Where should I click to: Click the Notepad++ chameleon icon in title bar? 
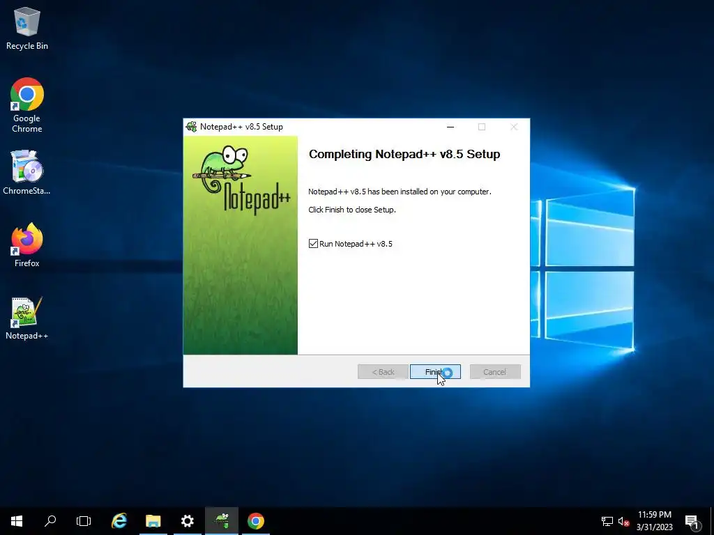(191, 127)
